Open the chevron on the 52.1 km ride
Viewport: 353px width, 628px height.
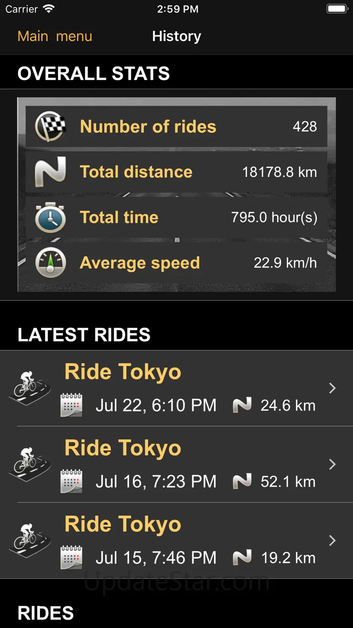332,464
